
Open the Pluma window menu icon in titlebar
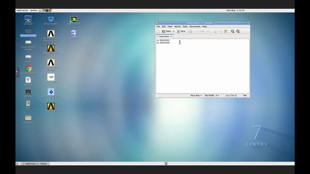[x=156, y=23]
